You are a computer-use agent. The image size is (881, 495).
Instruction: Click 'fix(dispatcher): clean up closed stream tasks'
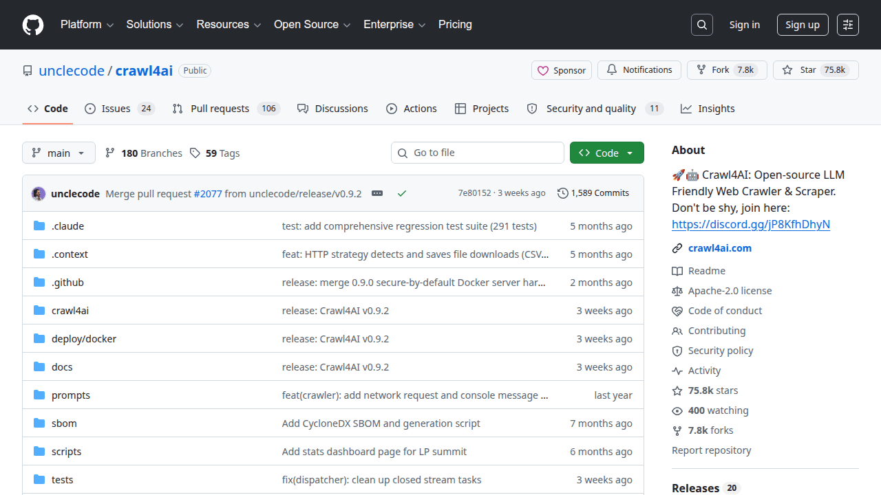pyautogui.click(x=382, y=480)
